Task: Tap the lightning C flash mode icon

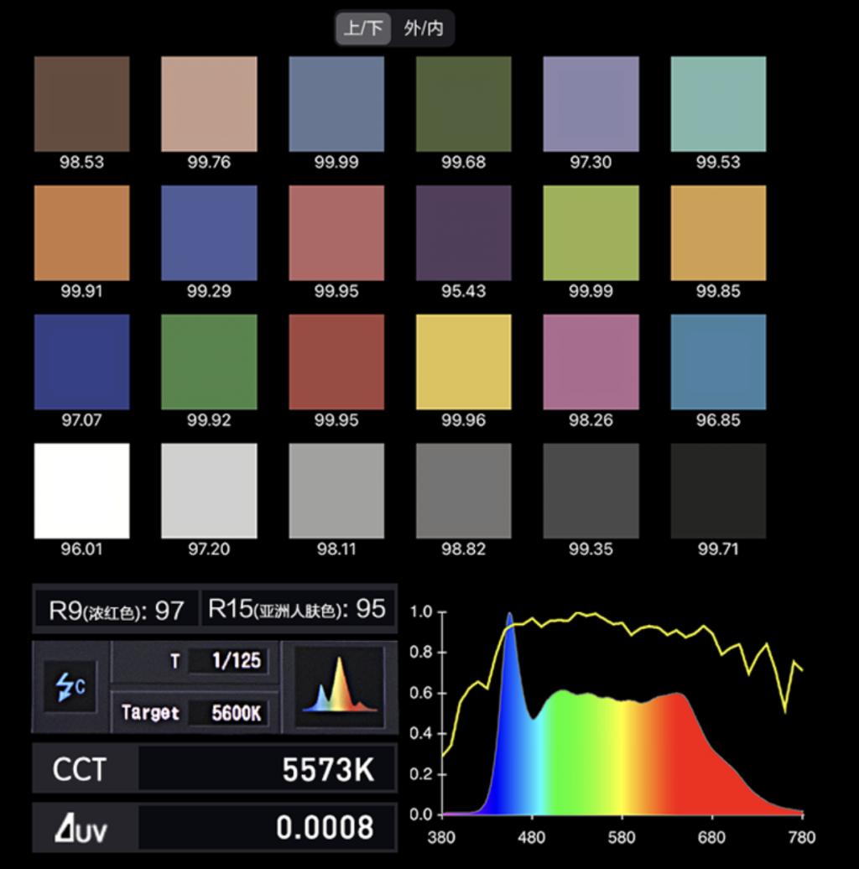Action: pyautogui.click(x=70, y=686)
